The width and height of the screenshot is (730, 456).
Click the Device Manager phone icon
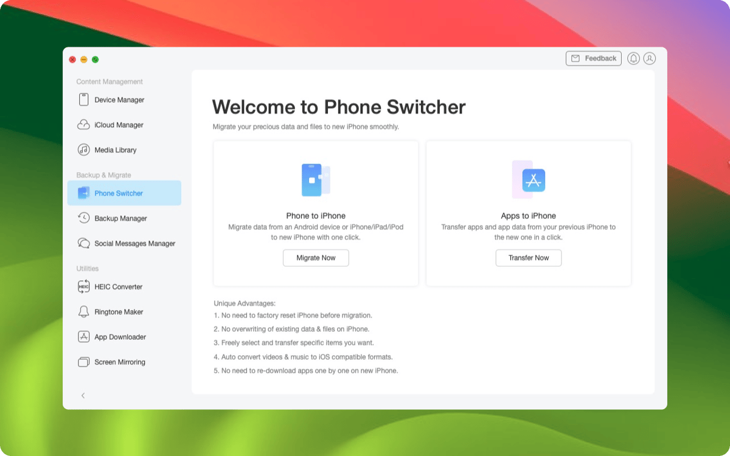tap(84, 100)
